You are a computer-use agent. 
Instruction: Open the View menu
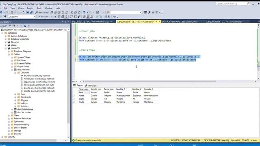coord(13,8)
